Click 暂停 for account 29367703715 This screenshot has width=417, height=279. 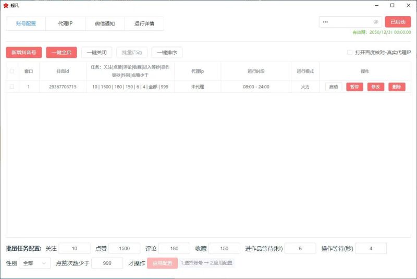pyautogui.click(x=354, y=87)
